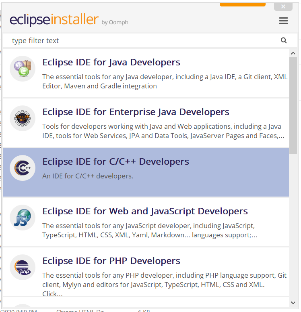Click the 'by Oomph' label
The image size is (301, 312).
click(115, 22)
